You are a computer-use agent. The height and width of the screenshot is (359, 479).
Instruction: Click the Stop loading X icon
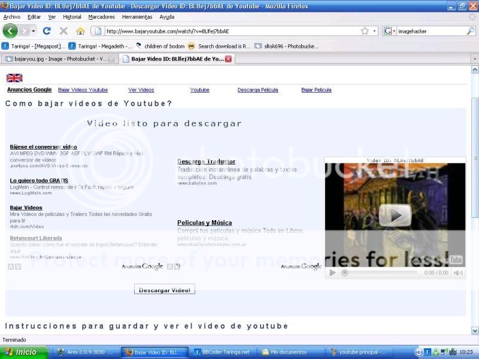(x=63, y=31)
